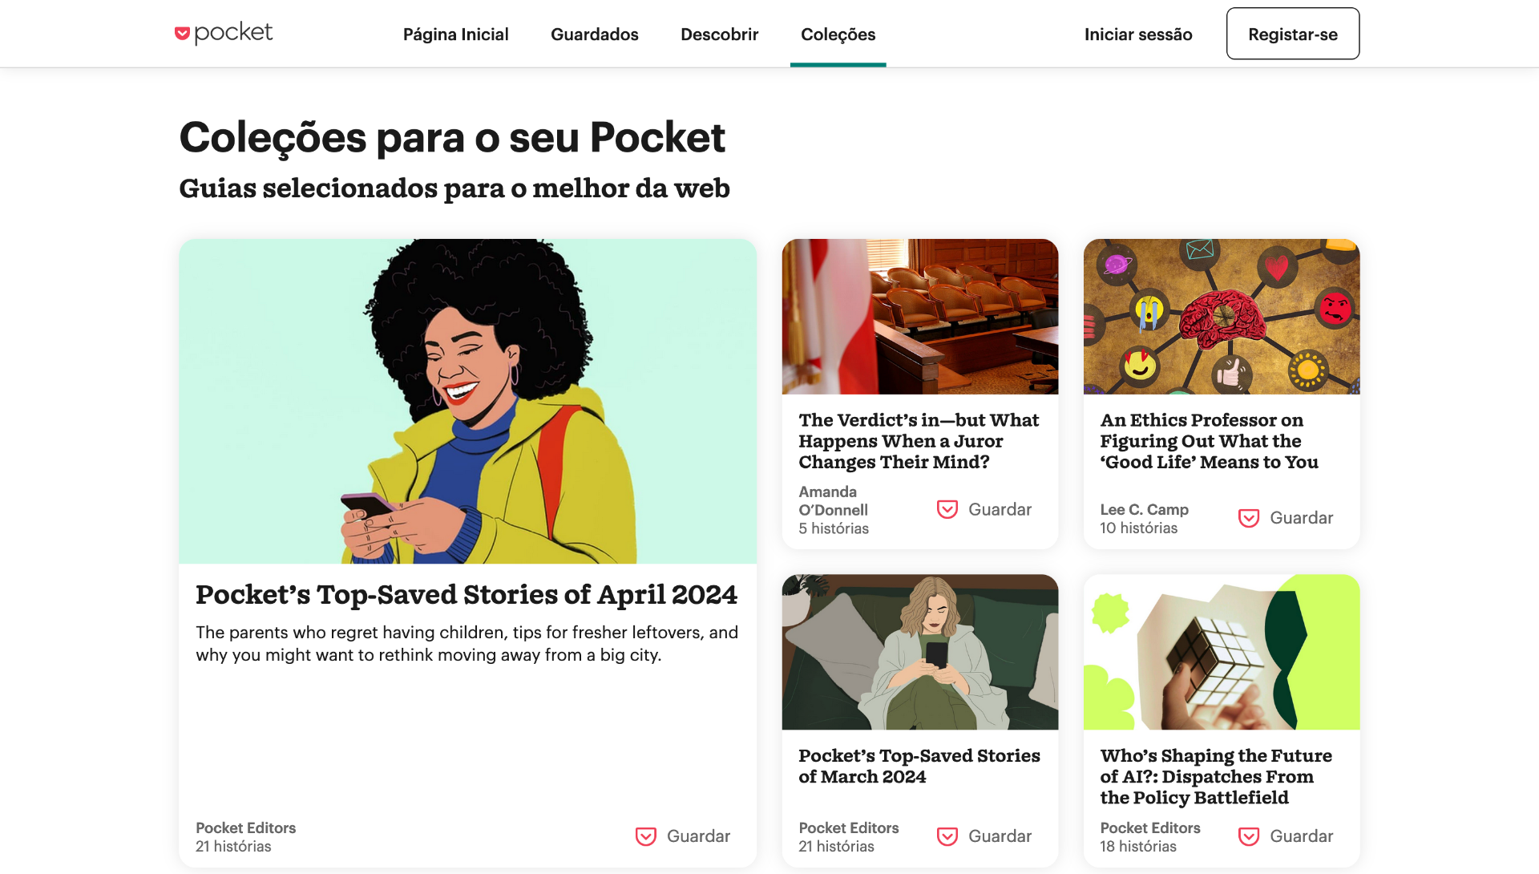1539x874 pixels.
Task: Open woman on couch March stories thumbnail
Action: coord(920,652)
